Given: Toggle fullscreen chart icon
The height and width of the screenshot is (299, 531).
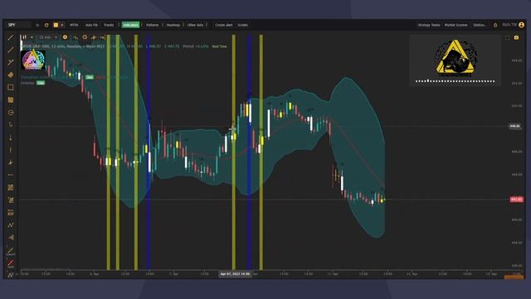Looking at the screenshot, I should coord(507,37).
